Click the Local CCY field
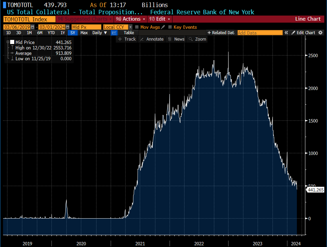The height and width of the screenshot is (247, 327). (x=116, y=27)
